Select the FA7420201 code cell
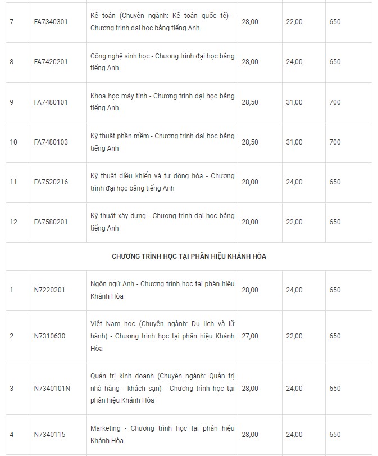The height and width of the screenshot is (456, 378). click(51, 62)
